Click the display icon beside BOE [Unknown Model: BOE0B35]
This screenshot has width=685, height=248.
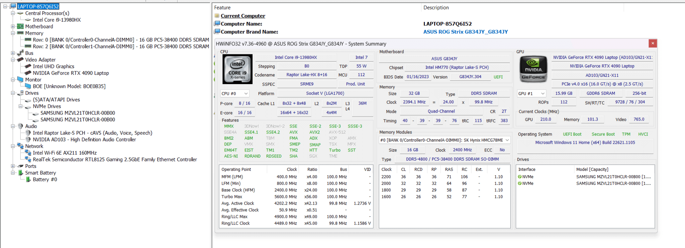coord(28,86)
